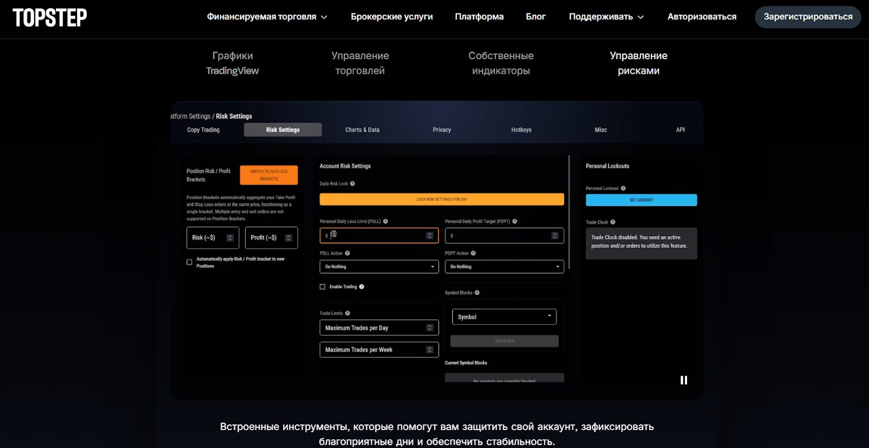Screen dimensions: 869x448
Task: Click 'Position Risk / Profit Brackets' label
Action: coord(209,175)
